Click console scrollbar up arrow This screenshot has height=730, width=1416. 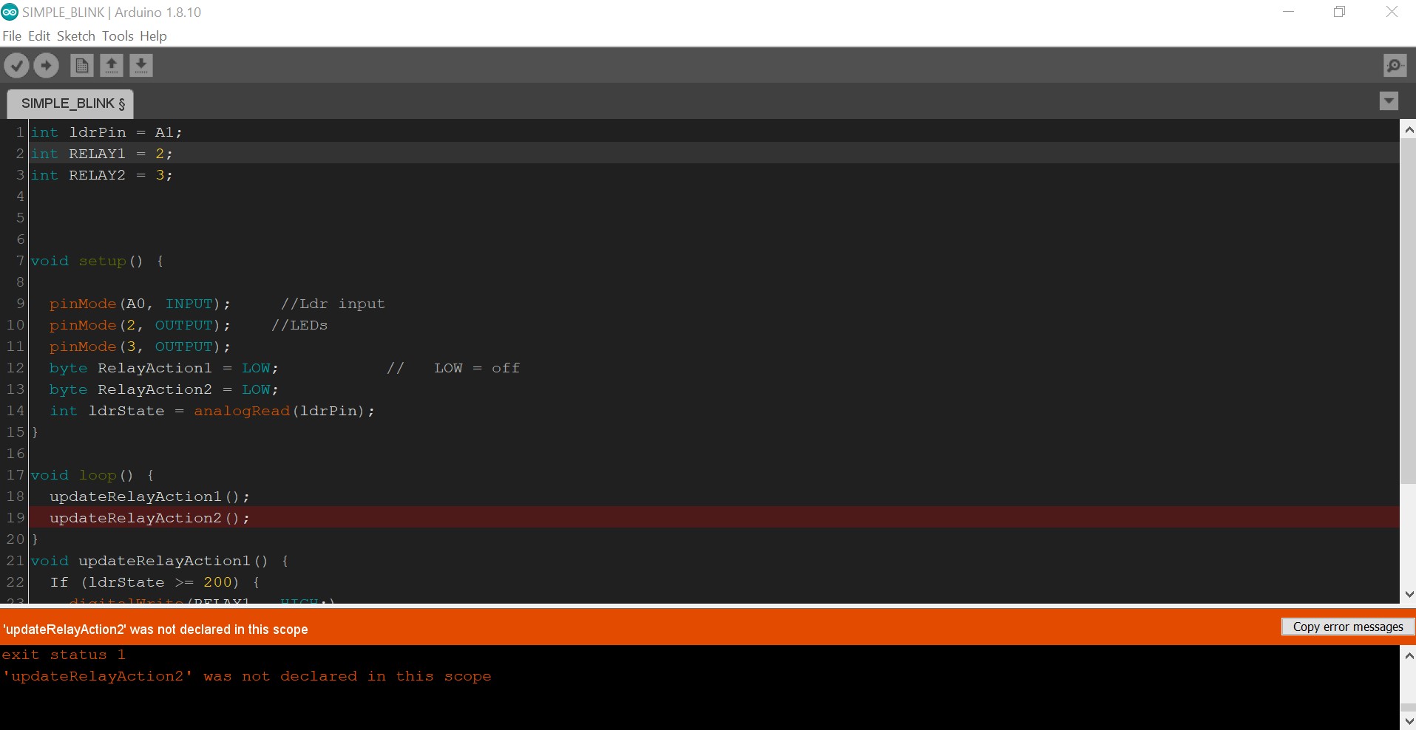pos(1409,655)
